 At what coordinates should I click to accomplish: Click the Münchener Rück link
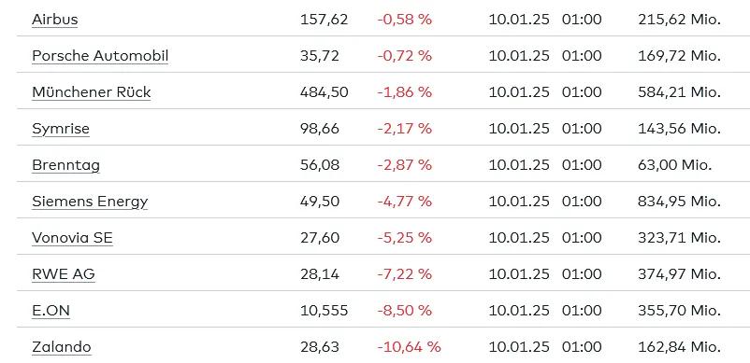[x=92, y=92]
